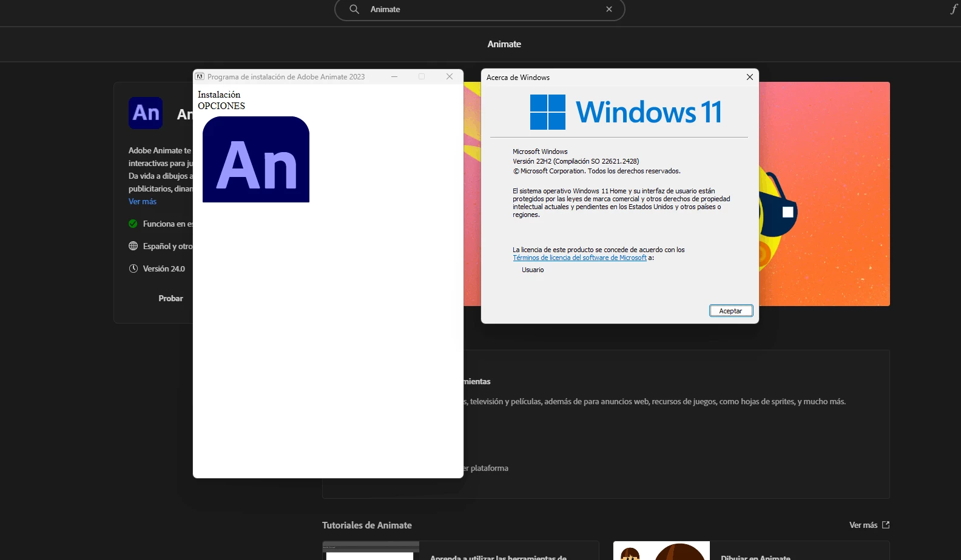Click the Dibujar en Animate title

(755, 556)
